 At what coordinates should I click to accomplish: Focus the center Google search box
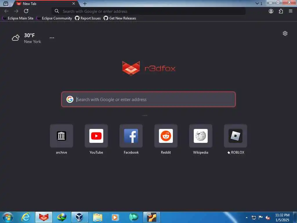148,99
